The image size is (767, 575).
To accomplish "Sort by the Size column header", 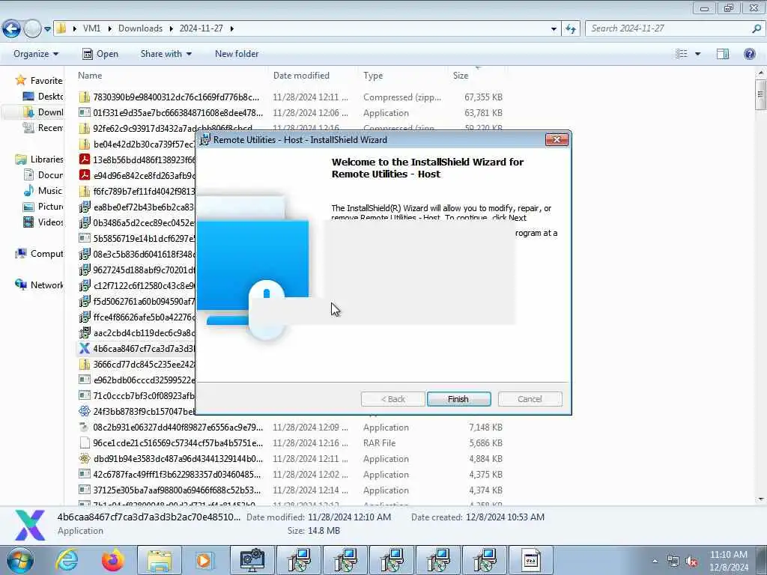I will (x=461, y=76).
